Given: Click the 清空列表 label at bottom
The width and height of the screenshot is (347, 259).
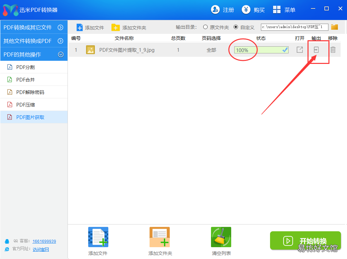Looking at the screenshot, I should [221, 253].
